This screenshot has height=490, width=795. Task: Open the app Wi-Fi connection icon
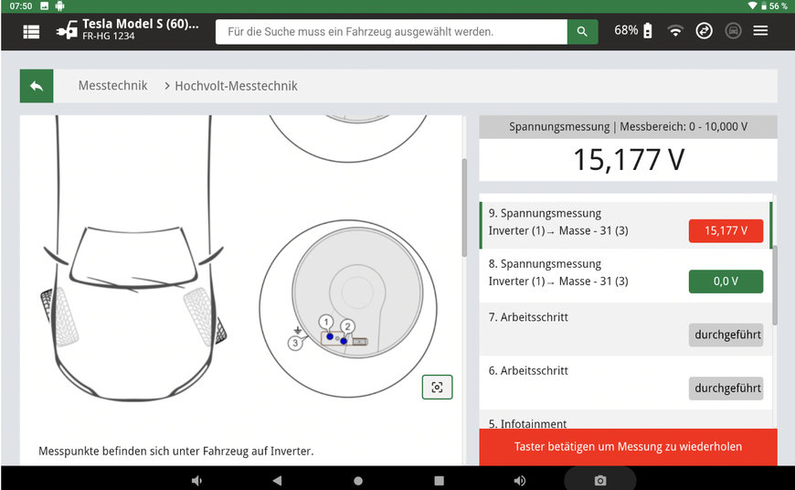click(x=675, y=31)
